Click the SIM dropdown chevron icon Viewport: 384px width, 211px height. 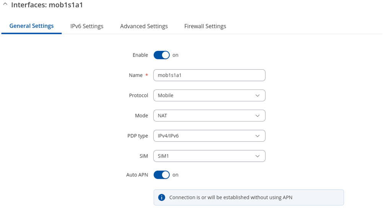(257, 156)
